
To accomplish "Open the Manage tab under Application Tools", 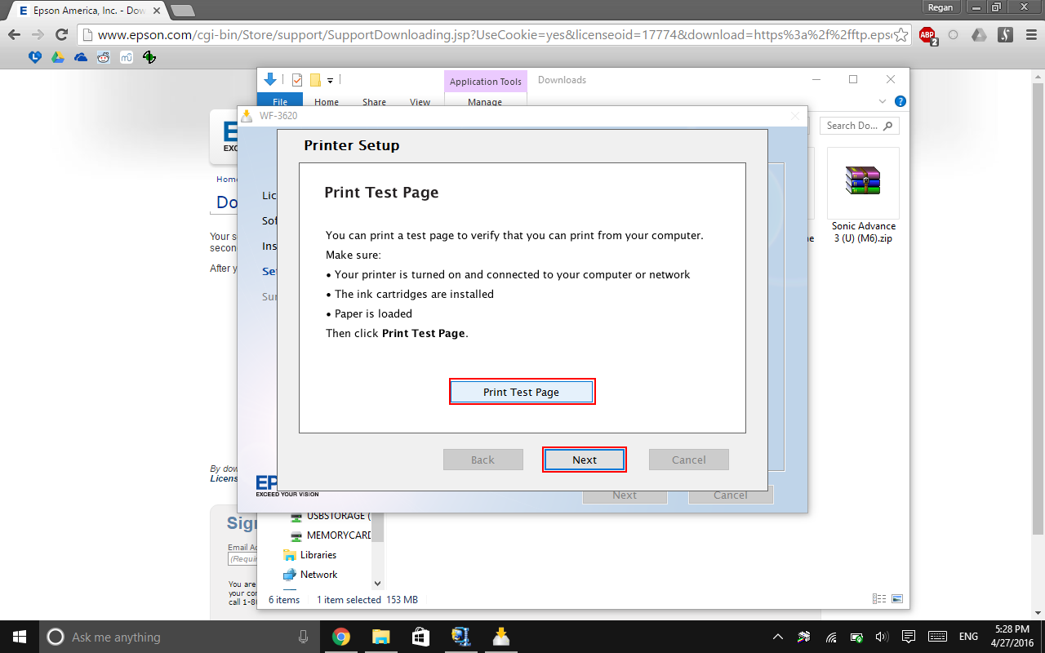I will tap(485, 101).
